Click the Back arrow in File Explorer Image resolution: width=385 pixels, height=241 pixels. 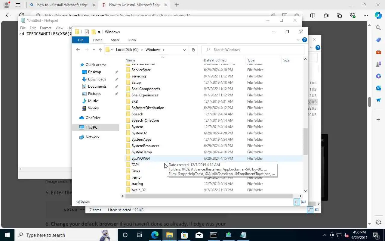(78, 50)
